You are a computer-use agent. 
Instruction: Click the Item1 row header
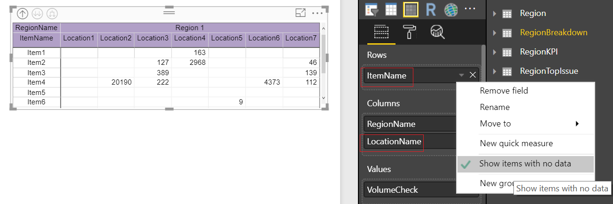37,53
